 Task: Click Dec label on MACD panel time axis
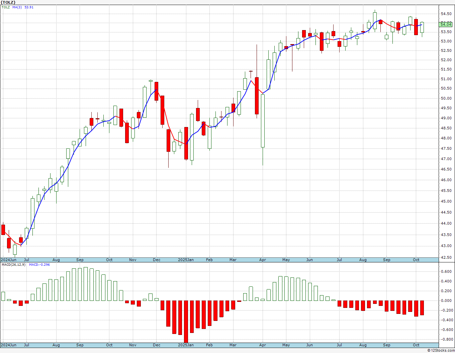point(157,345)
